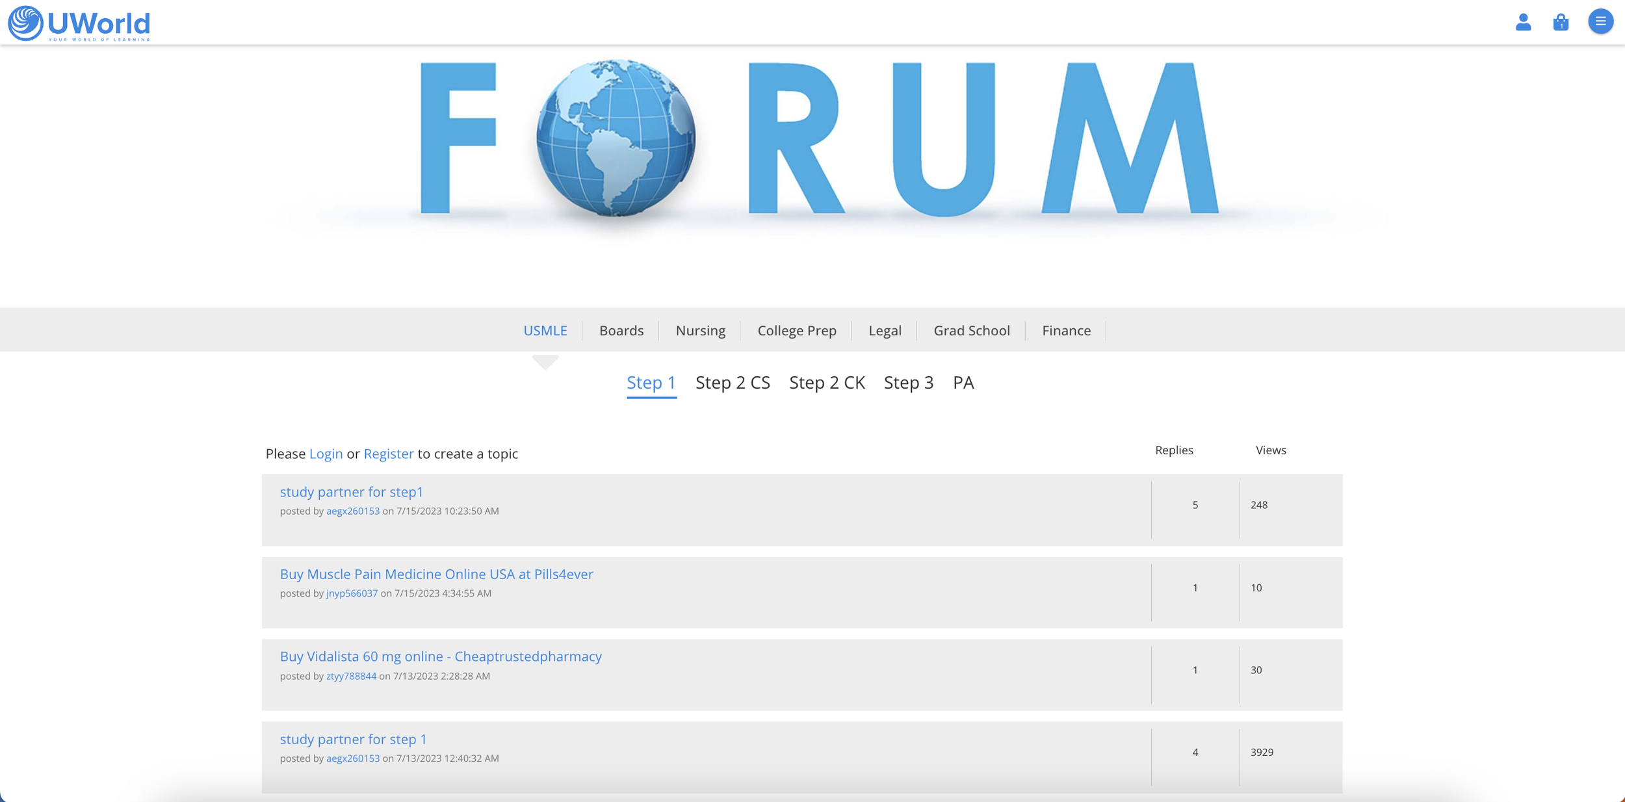View profile of user jnyp566037
This screenshot has width=1625, height=802.
tap(352, 593)
